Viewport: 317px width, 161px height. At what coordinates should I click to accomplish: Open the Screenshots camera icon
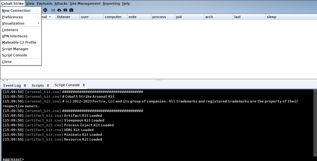coord(71,10)
